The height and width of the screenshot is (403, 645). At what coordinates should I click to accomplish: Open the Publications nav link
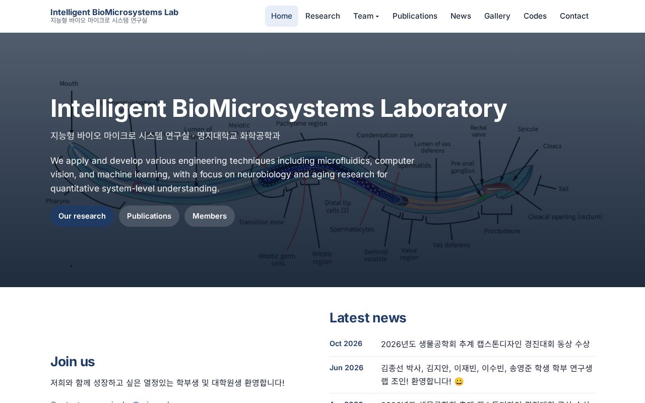[x=415, y=16]
